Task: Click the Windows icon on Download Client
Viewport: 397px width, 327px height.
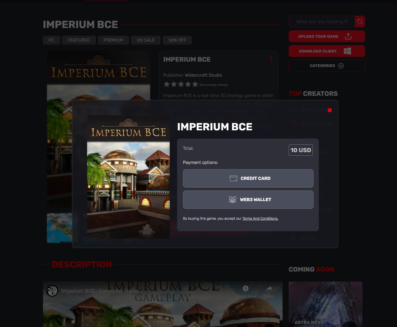Action: click(x=347, y=51)
